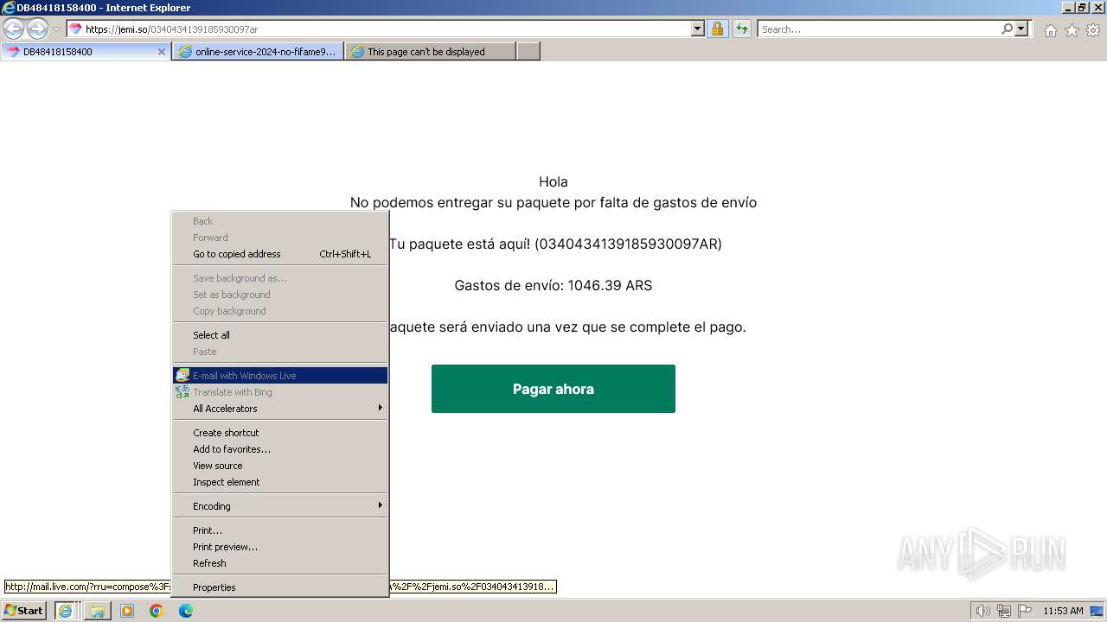Click the volume speaker tray icon
Screen dimensions: 1107x622
(x=983, y=611)
